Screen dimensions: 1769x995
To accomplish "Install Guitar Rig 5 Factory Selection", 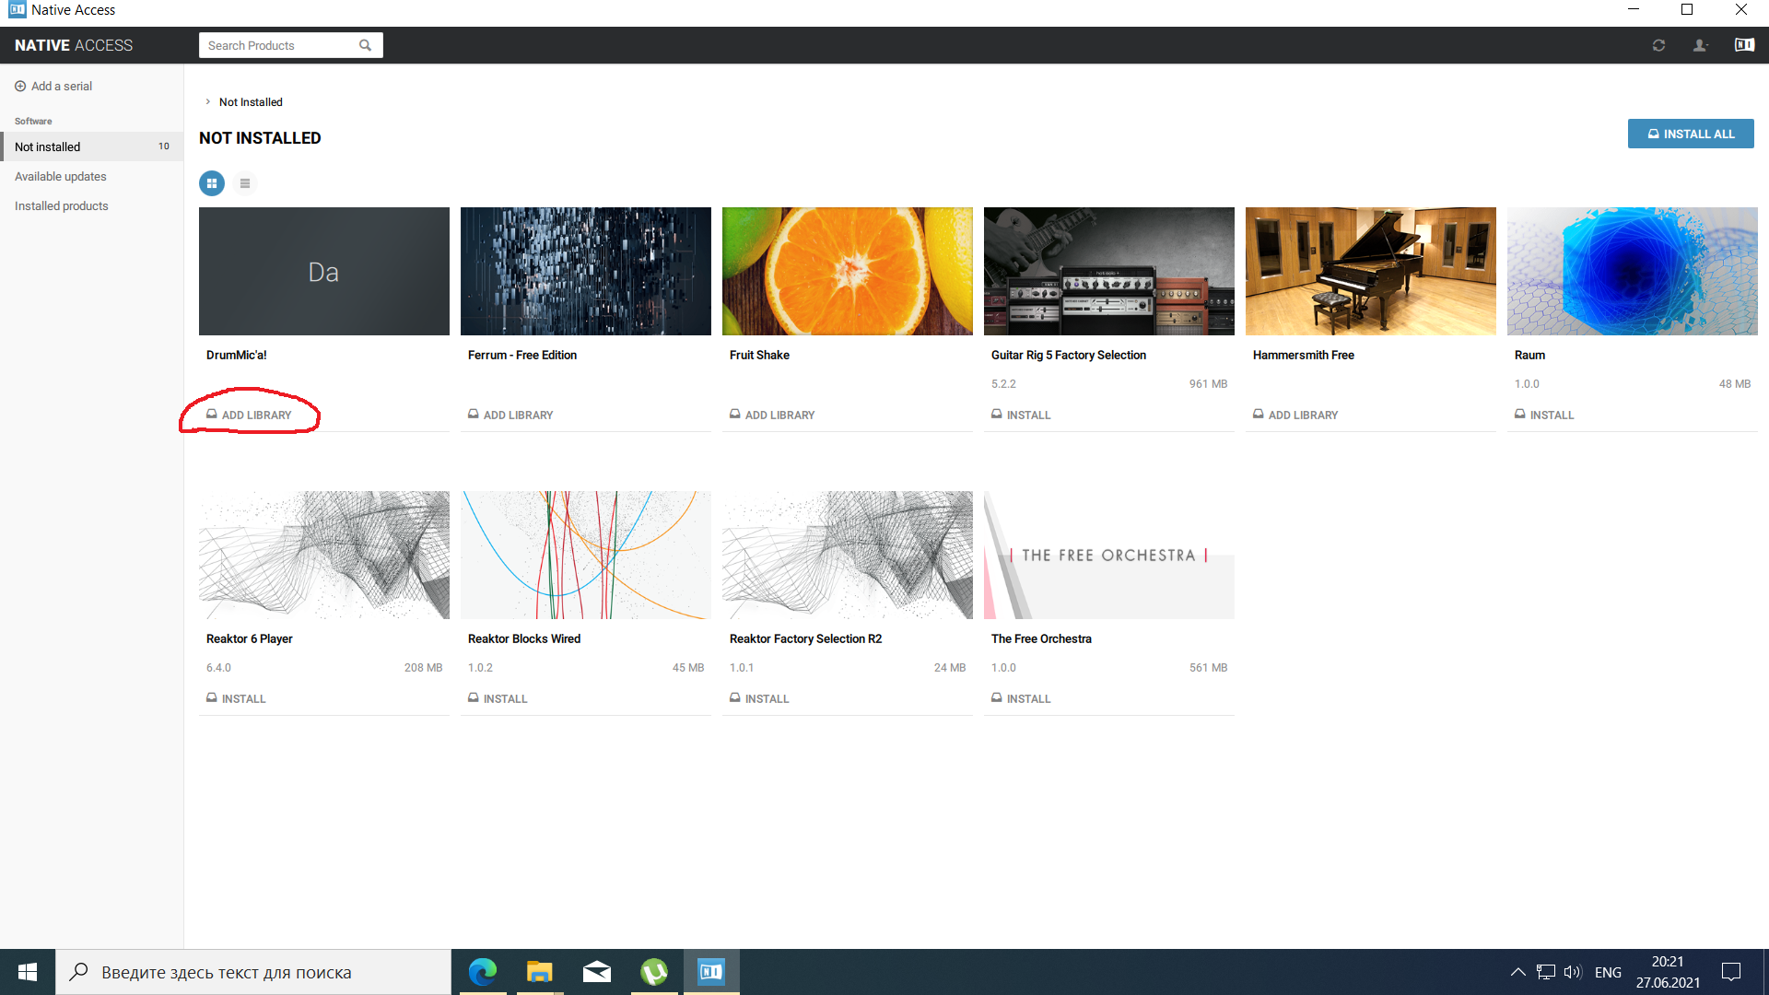I will coord(1021,415).
